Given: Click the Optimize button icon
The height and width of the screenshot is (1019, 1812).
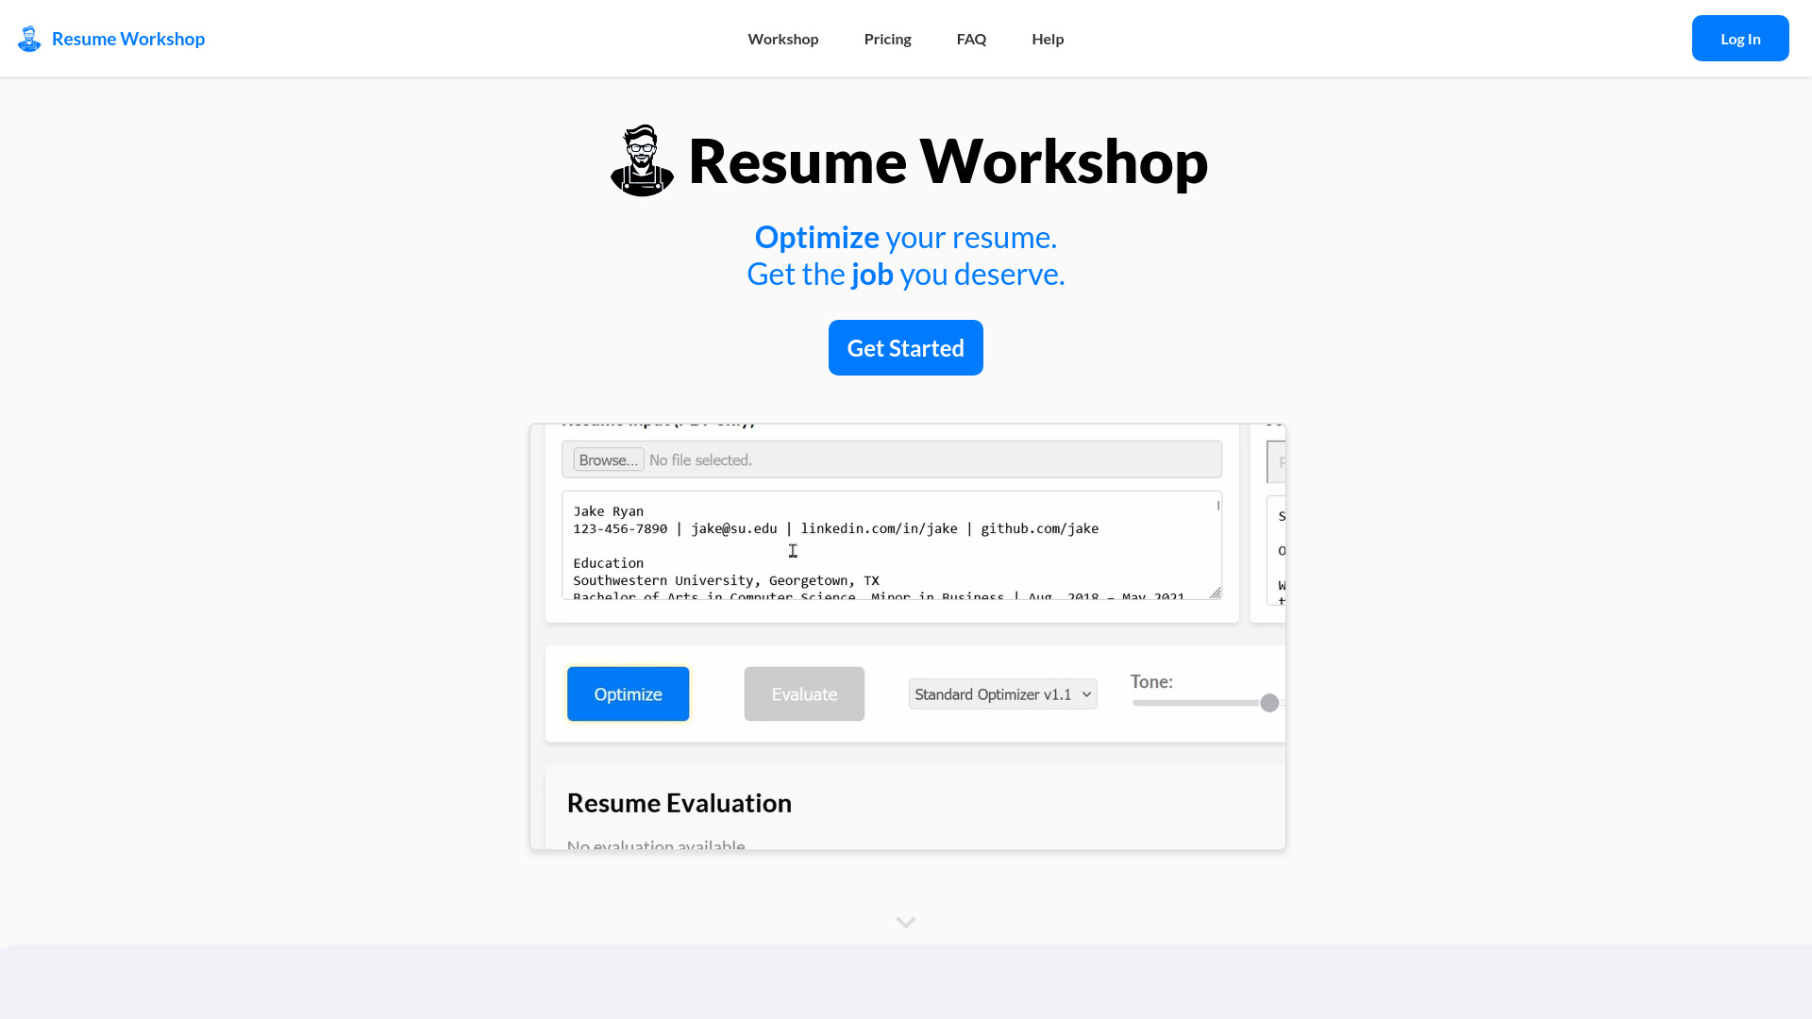Looking at the screenshot, I should pyautogui.click(x=628, y=694).
